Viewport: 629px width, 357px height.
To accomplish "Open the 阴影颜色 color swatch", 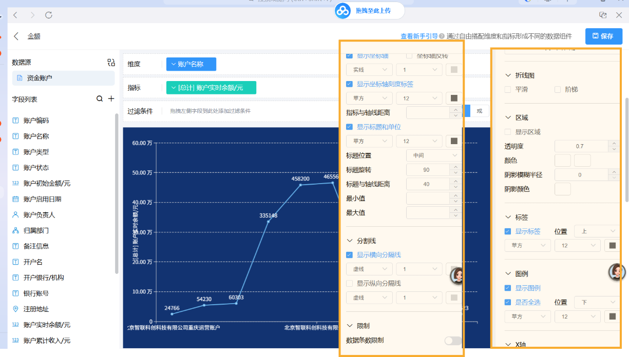I will (563, 189).
